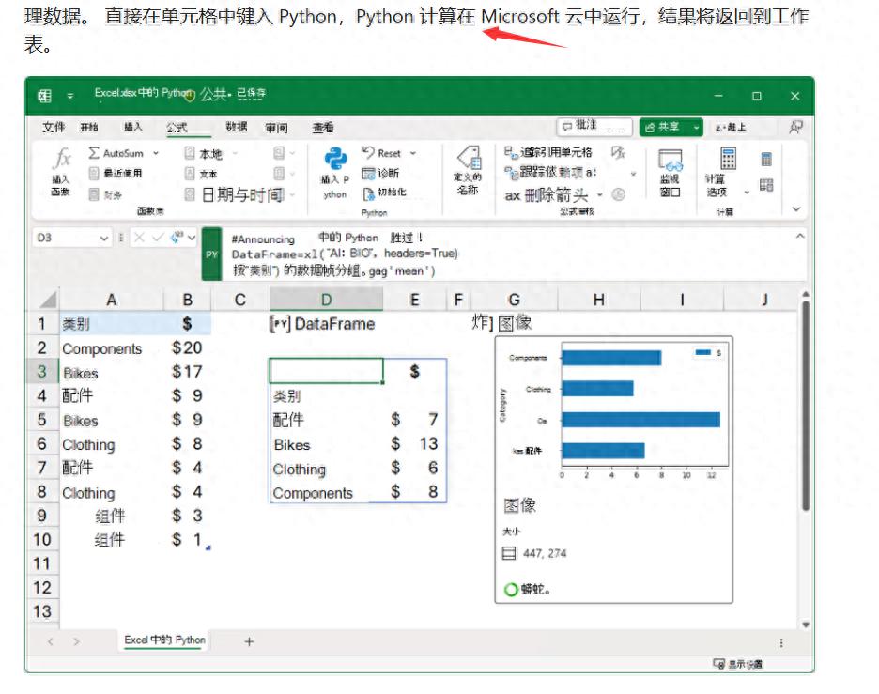Select the Excel 中的 Python sheet tab
The height and width of the screenshot is (694, 879).
coord(164,640)
